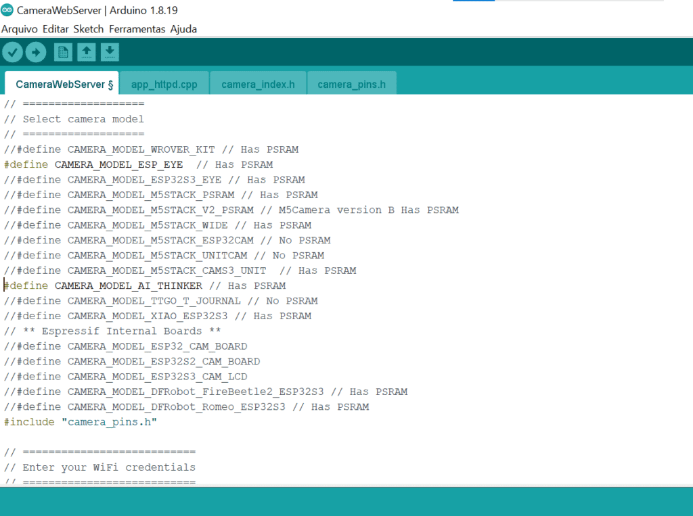Place cursor on CAMERA_MODEL_AI_THINKER define line
Viewport: 693px width, 516px height.
128,285
